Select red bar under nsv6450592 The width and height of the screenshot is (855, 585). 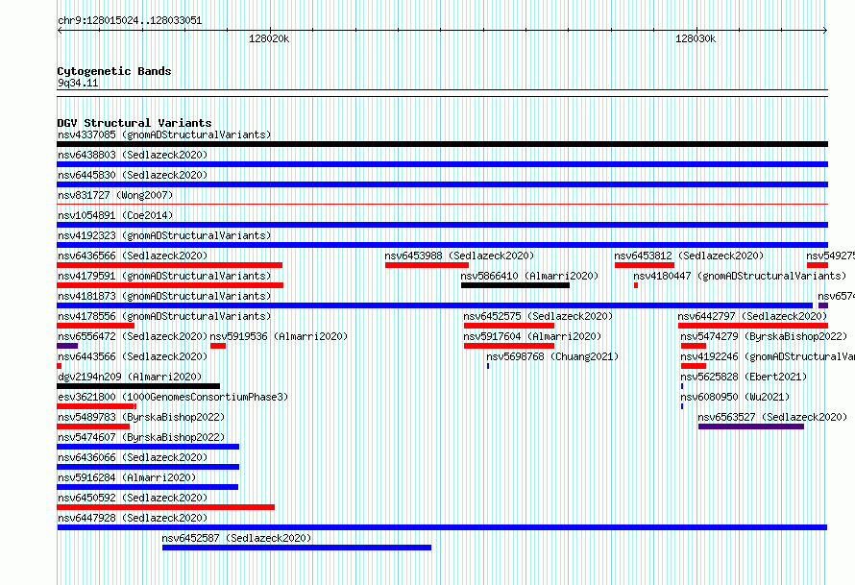[166, 507]
